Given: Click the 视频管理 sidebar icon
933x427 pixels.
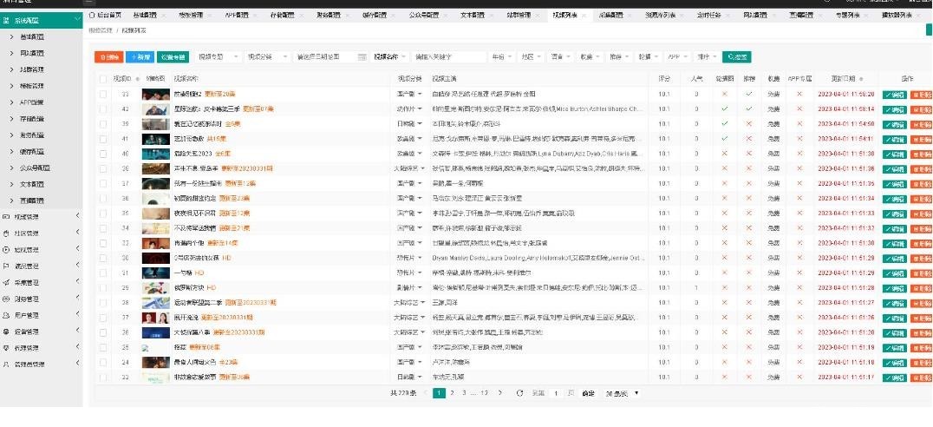Looking at the screenshot, I should (x=6, y=217).
